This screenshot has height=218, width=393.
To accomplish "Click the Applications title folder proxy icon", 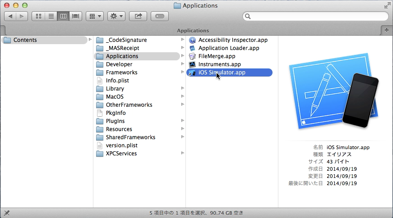I will pyautogui.click(x=177, y=5).
